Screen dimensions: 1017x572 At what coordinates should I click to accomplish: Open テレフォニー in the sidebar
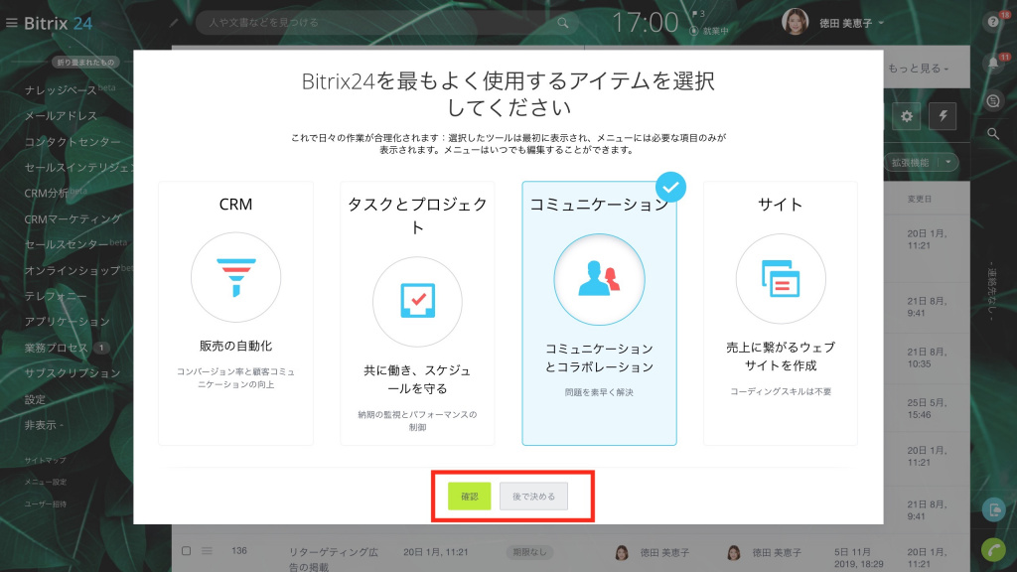tap(56, 296)
